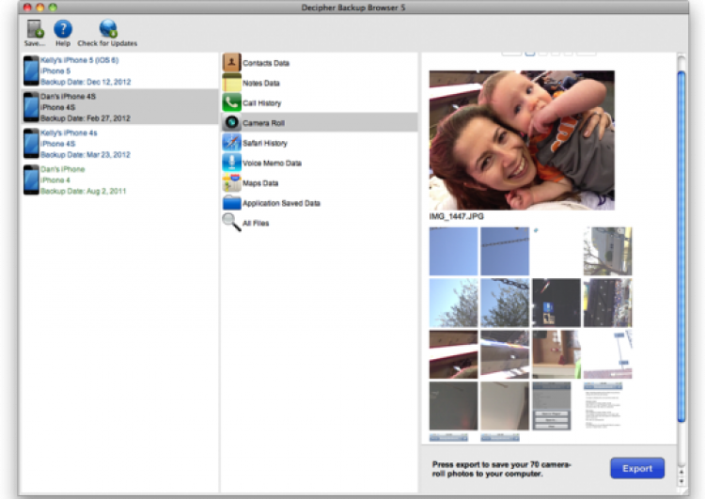This screenshot has width=705, height=499.
Task: Select the text document screenshot thumbnail
Action: (603, 406)
